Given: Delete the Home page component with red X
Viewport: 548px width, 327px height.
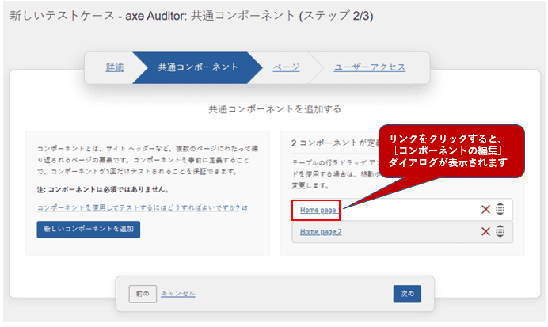Looking at the screenshot, I should coord(486,209).
